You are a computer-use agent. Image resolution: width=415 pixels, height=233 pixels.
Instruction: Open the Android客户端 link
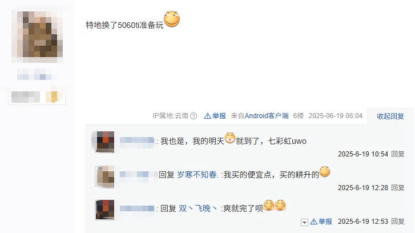coord(267,116)
